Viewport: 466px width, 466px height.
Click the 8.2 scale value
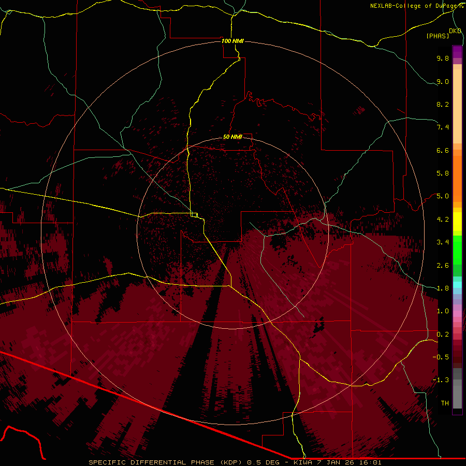point(443,104)
